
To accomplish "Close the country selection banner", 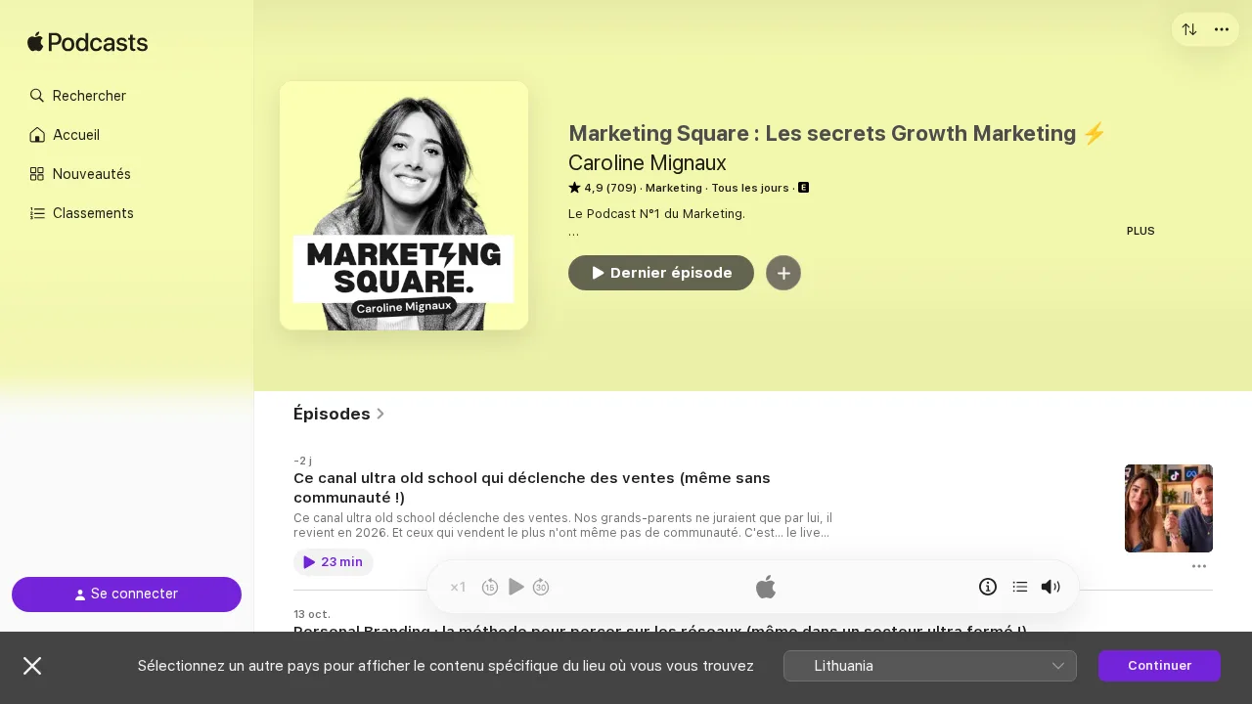I will click(x=32, y=666).
